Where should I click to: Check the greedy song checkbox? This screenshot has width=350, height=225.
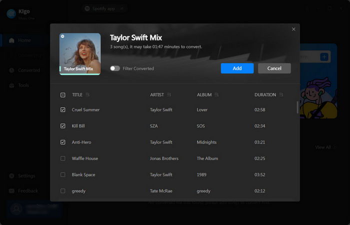(62, 191)
